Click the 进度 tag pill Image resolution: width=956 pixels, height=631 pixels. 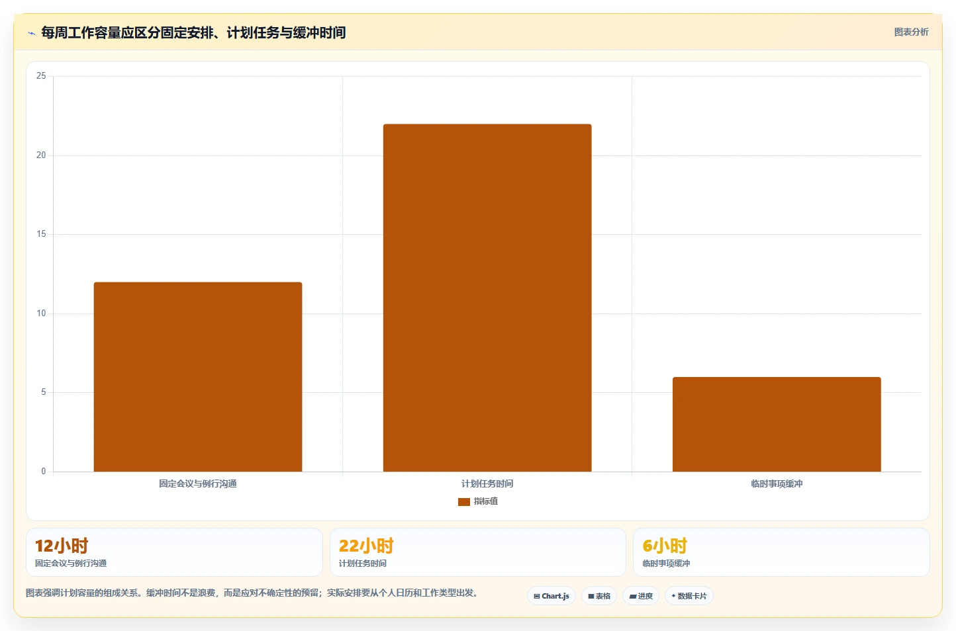[641, 596]
